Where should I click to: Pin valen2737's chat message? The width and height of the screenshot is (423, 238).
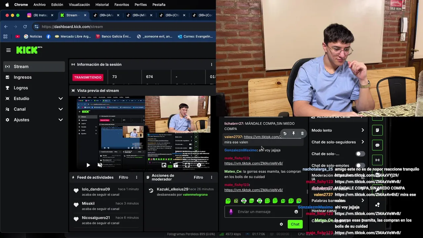coord(293,134)
